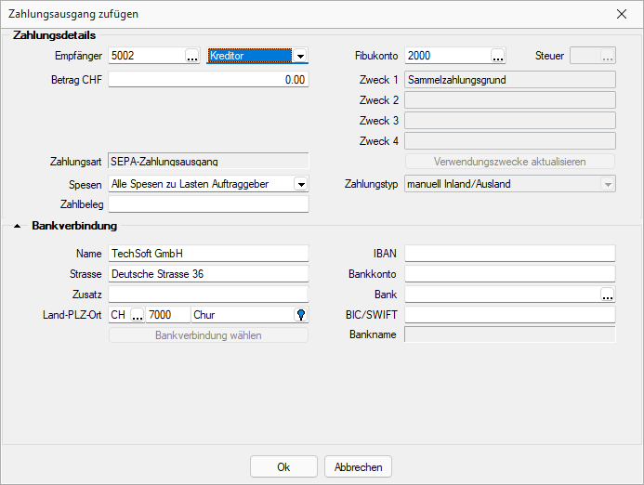Close the Zahlungsausgang zufügen dialog

point(621,14)
